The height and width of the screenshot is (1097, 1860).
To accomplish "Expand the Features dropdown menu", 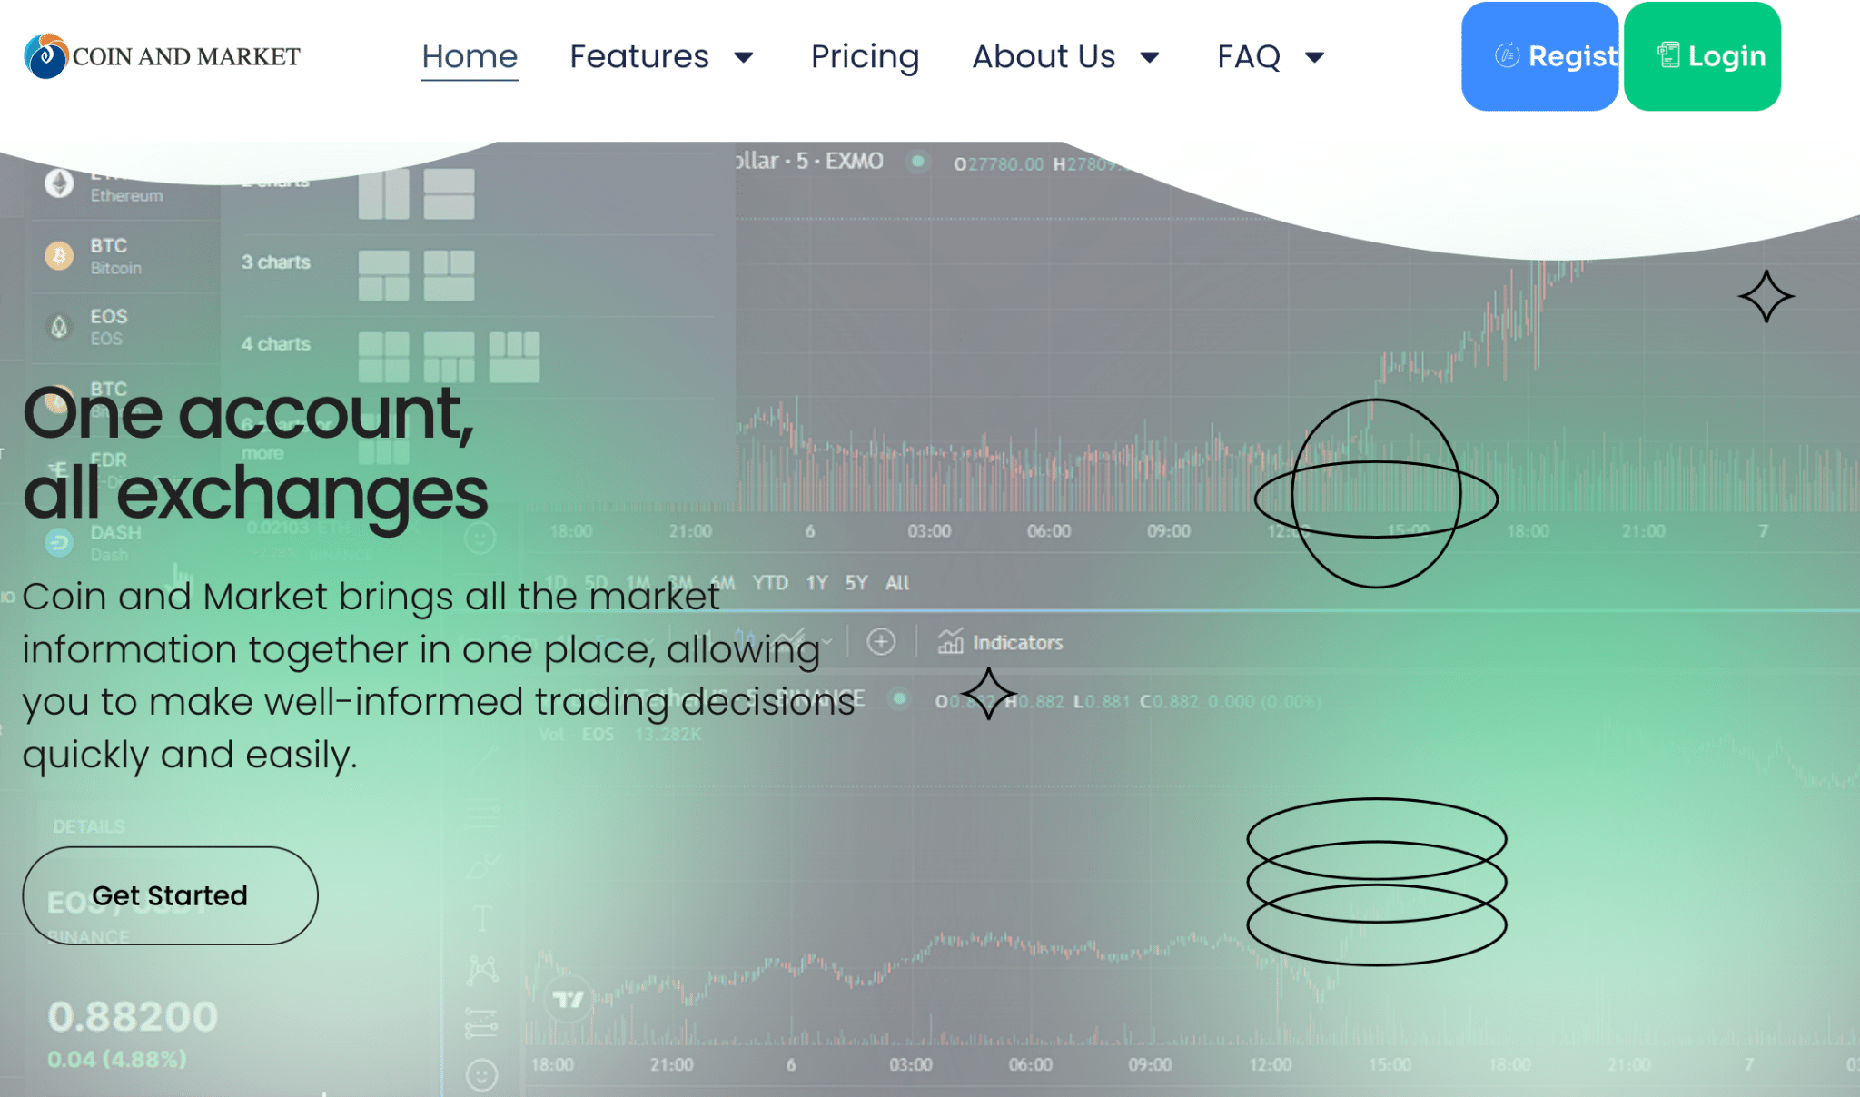I will pyautogui.click(x=661, y=54).
